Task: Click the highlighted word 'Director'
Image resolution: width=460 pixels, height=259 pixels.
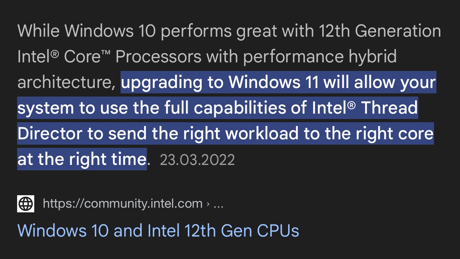Action: pos(50,134)
